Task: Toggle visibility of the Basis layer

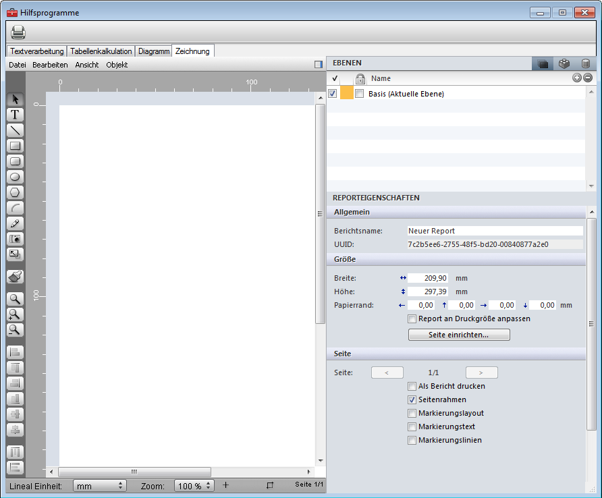Action: (x=333, y=94)
